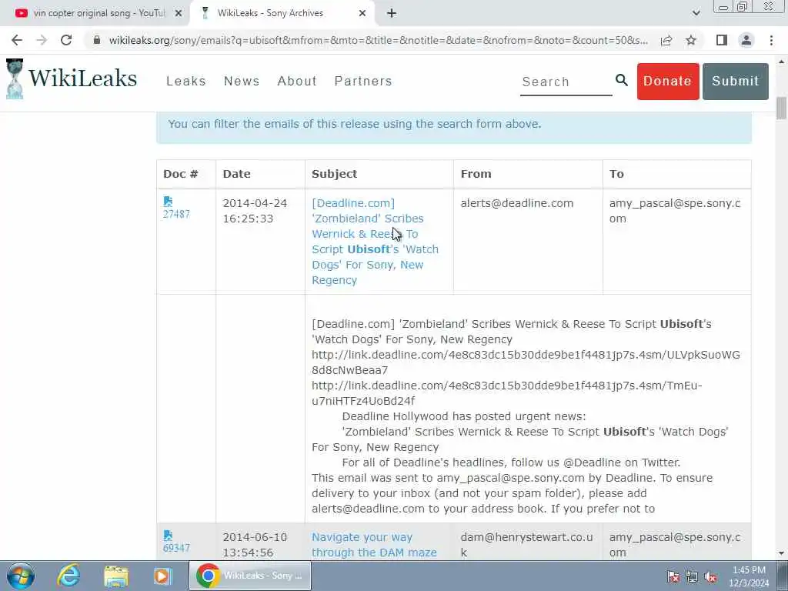788x591 pixels.
Task: Click the URL address bar
Action: tap(378, 40)
